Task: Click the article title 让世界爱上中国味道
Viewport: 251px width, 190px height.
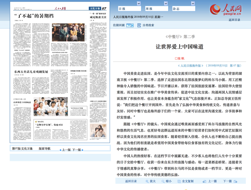Action: tap(179, 47)
